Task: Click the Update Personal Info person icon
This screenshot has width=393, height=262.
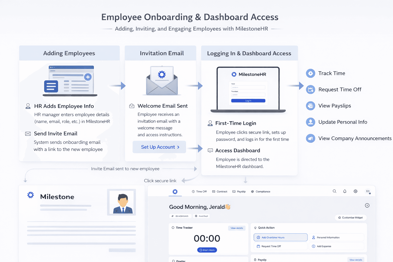Action: point(311,122)
